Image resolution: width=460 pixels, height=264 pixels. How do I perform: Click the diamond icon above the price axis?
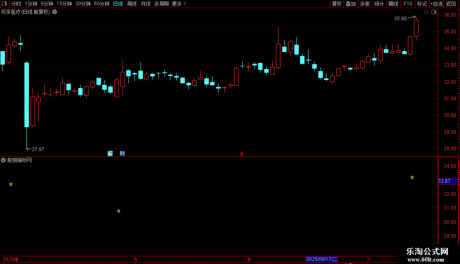tap(426, 12)
